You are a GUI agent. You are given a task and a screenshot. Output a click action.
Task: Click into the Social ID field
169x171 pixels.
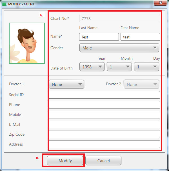(x=104, y=95)
